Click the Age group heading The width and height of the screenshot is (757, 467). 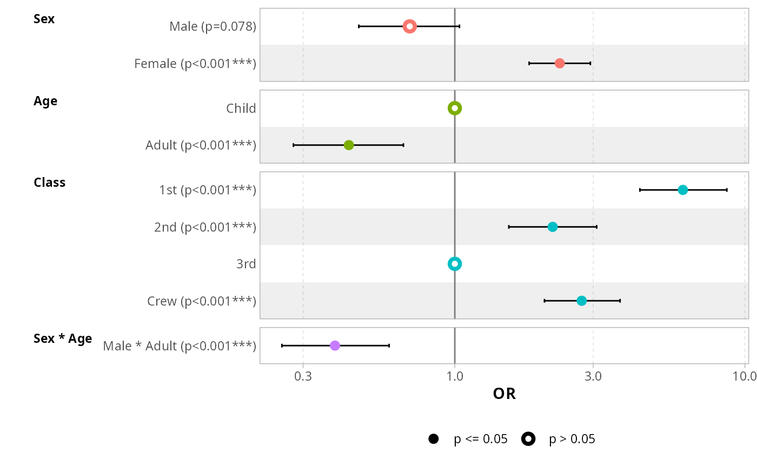[x=45, y=101]
